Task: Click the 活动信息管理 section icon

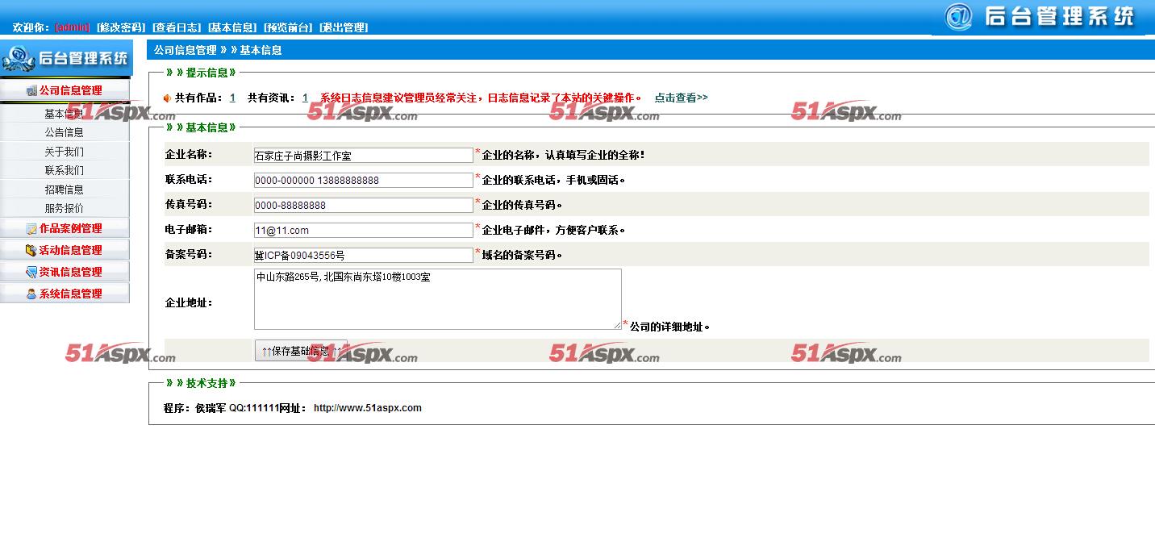Action: (31, 251)
